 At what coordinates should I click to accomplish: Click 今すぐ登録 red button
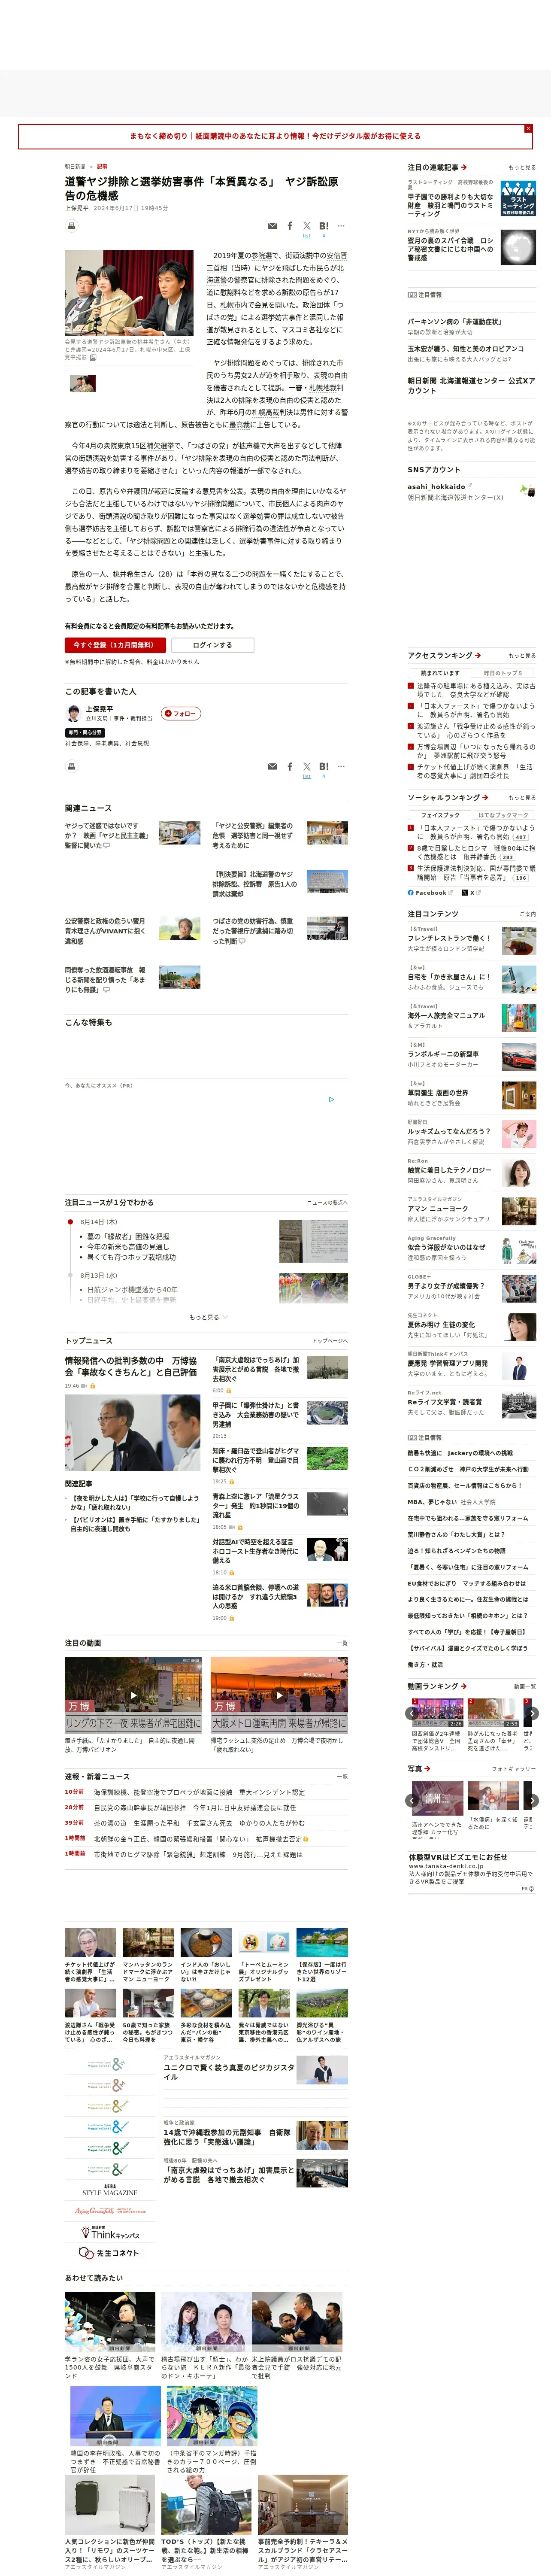115,645
